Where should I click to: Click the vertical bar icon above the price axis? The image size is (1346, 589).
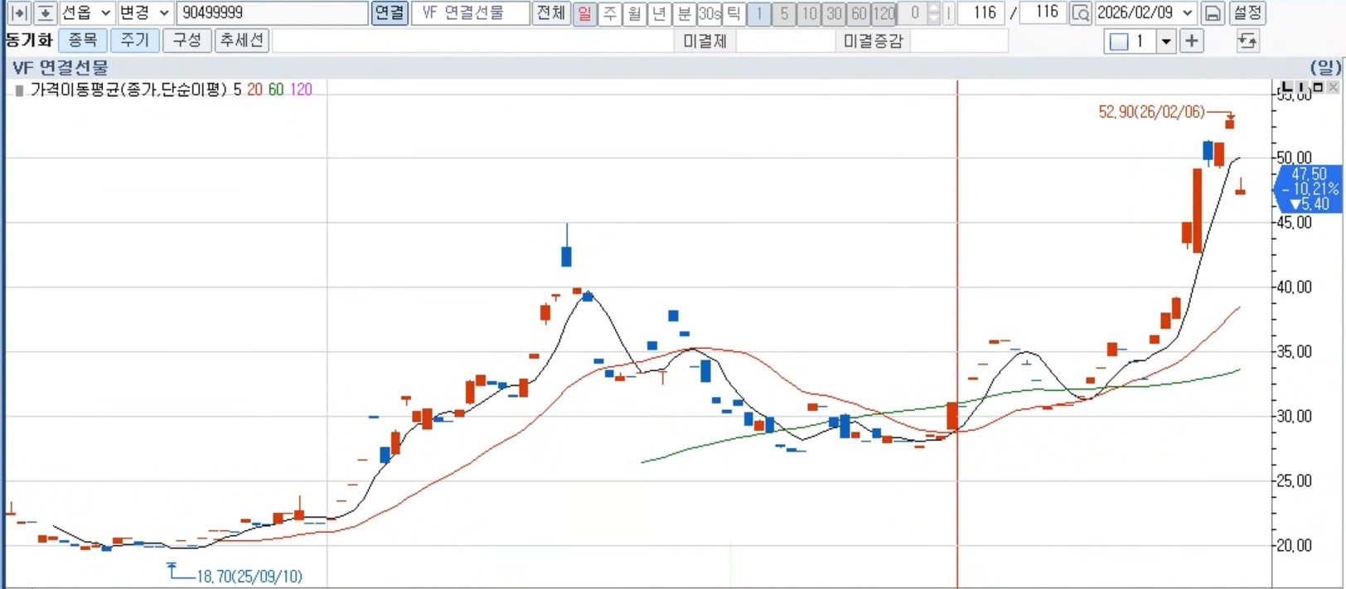tap(1302, 87)
